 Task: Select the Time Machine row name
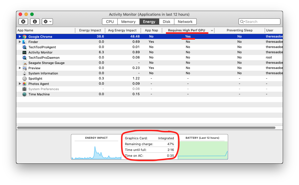[x=39, y=94]
